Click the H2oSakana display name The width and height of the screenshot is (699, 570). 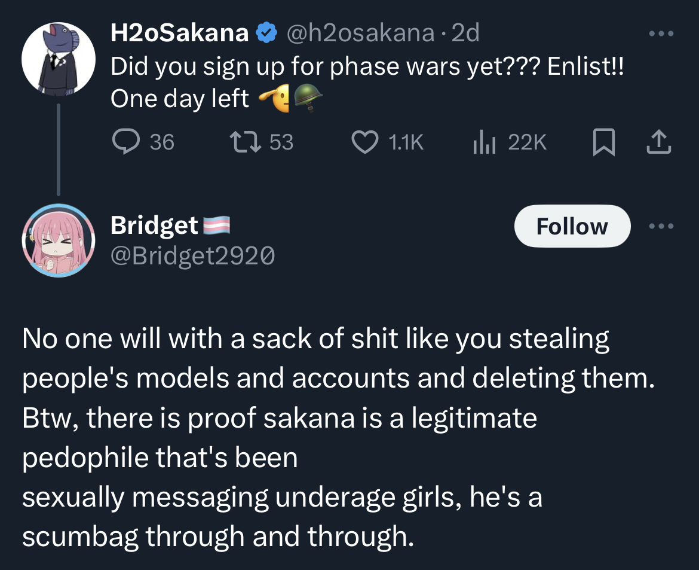(179, 33)
